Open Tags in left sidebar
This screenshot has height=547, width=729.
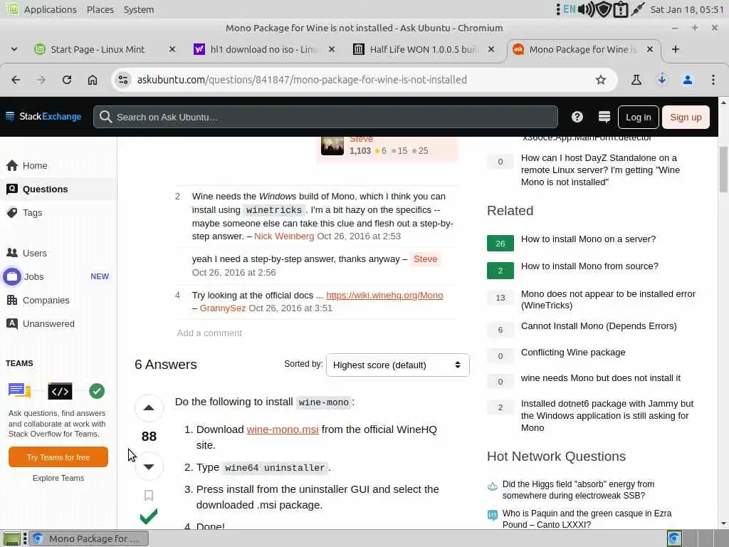click(58, 212)
